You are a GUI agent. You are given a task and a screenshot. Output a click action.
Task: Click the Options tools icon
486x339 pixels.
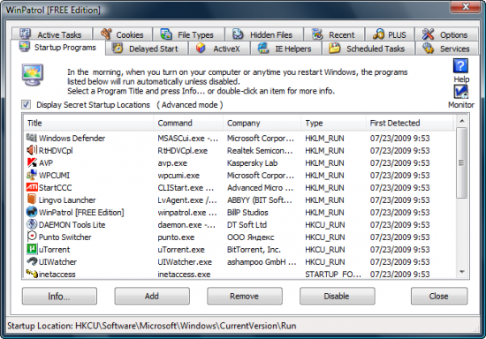(428, 34)
